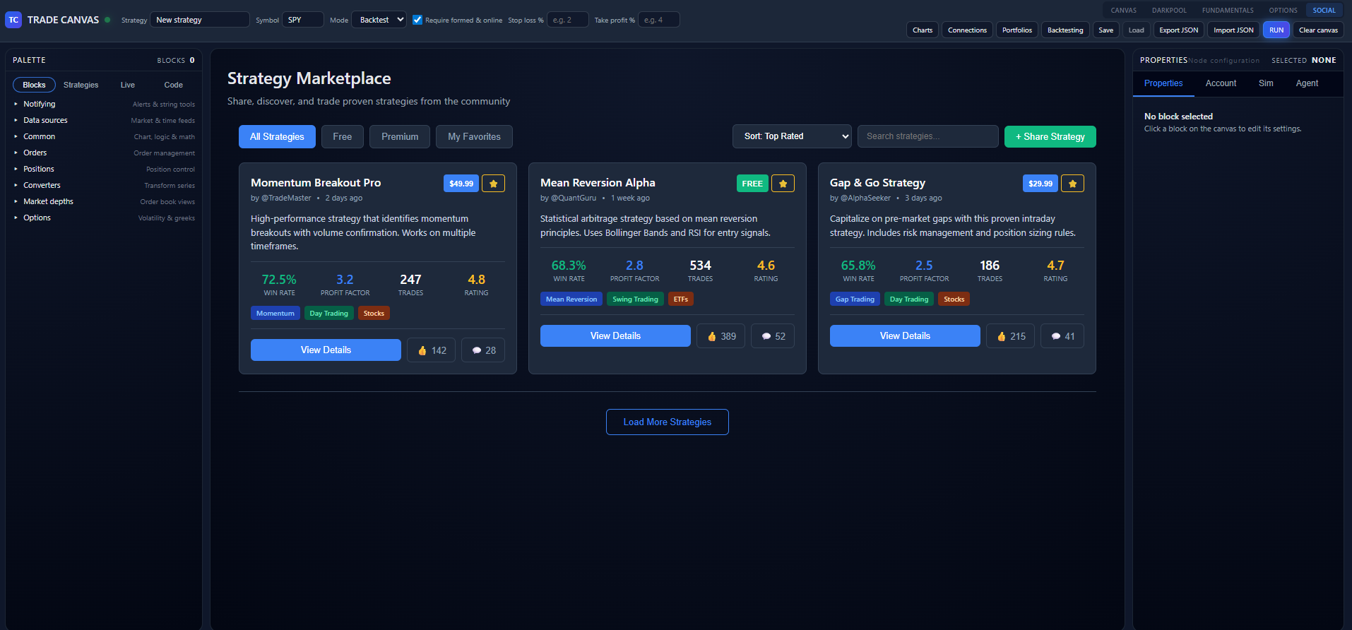Image resolution: width=1352 pixels, height=630 pixels.
Task: Open the Mode Backtest dropdown
Action: coord(379,20)
